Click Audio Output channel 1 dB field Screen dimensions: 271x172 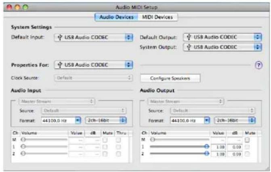click(235, 147)
